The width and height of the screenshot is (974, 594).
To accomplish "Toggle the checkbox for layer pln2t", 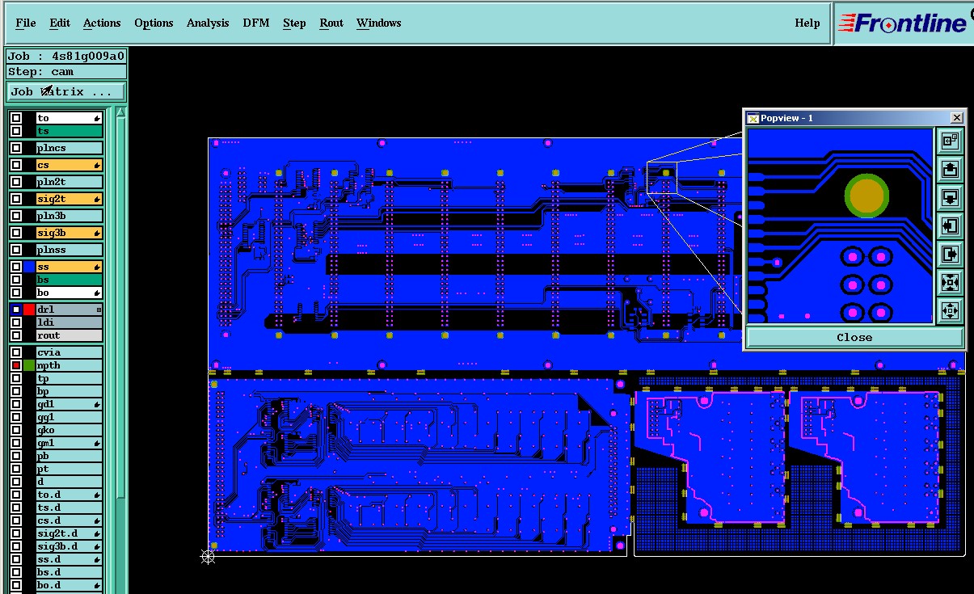I will tap(16, 182).
